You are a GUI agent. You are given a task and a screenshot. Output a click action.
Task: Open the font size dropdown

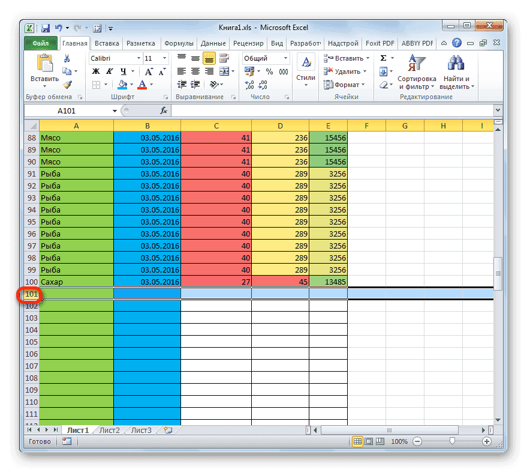click(163, 58)
